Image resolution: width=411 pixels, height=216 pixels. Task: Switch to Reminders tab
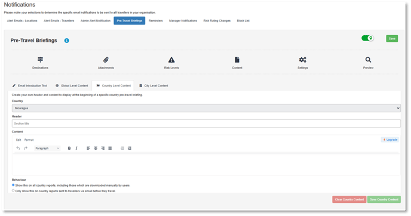click(156, 21)
